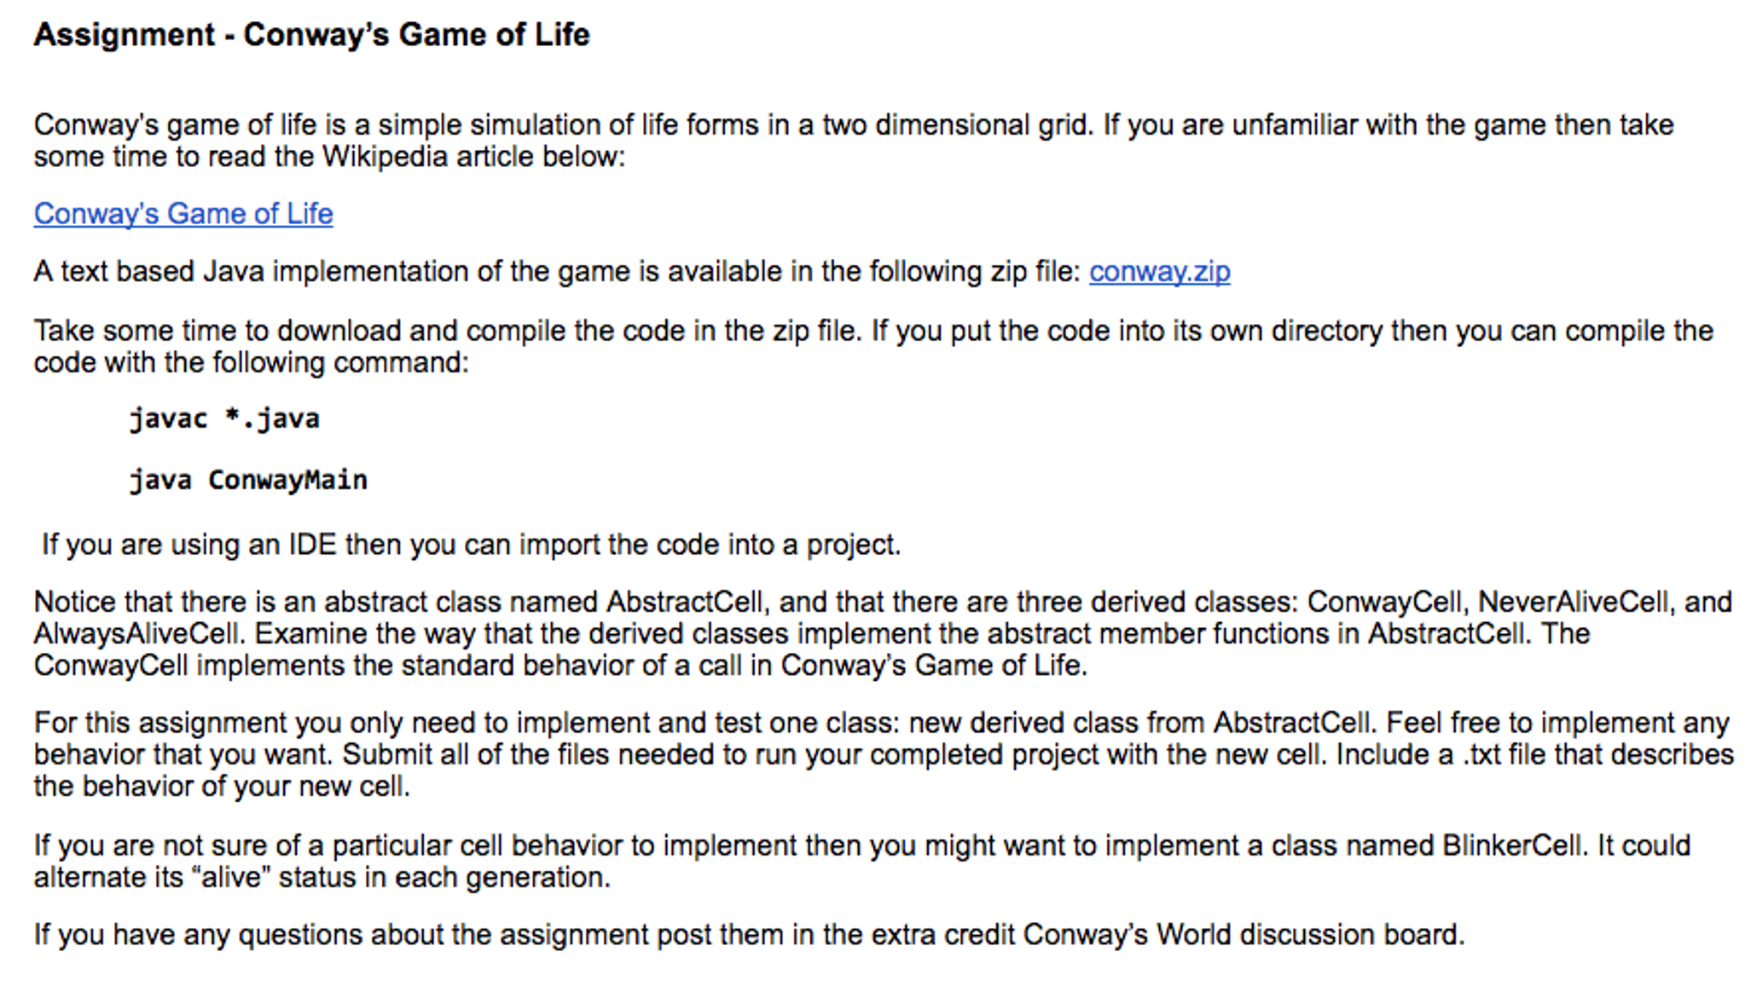Download the conway.zip file link
This screenshot has width=1745, height=992.
point(1159,271)
